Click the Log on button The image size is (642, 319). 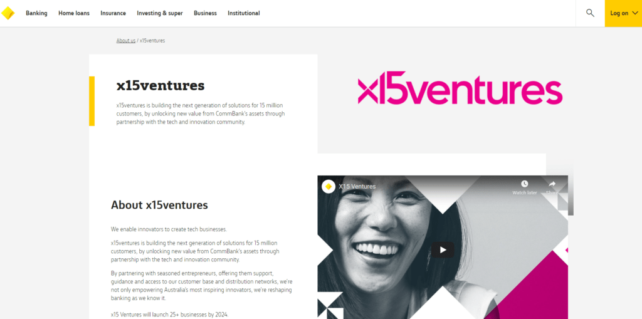(x=623, y=14)
